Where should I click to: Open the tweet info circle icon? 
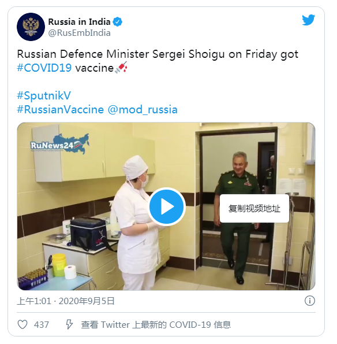[310, 301]
